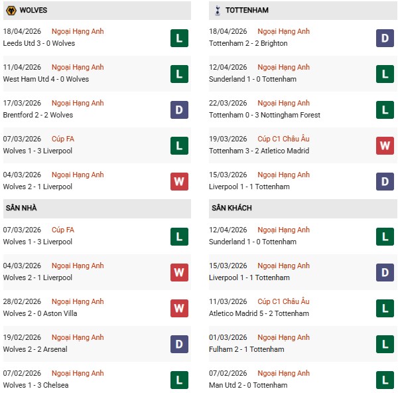This screenshot has width=398, height=393.
Task: Open Ngoại Hạng Anh link for West Ham match
Action: click(78, 67)
